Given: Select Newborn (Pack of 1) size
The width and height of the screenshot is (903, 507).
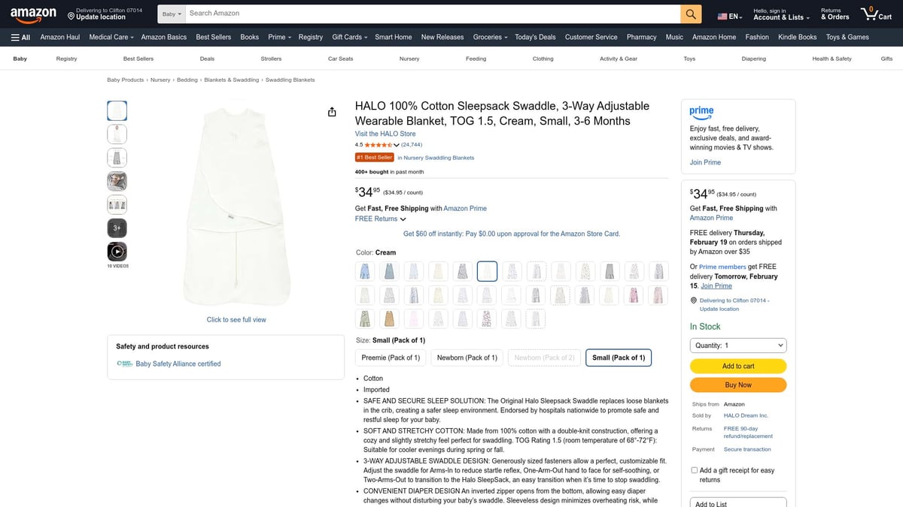Looking at the screenshot, I should tap(467, 358).
